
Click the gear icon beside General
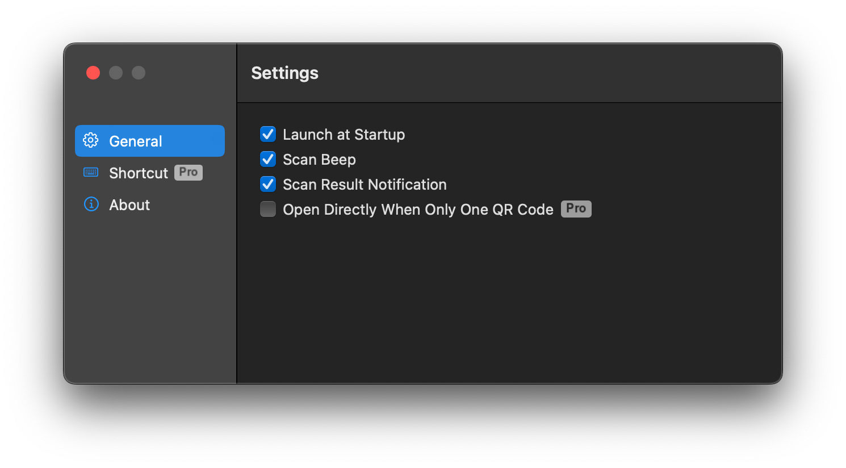tap(91, 140)
